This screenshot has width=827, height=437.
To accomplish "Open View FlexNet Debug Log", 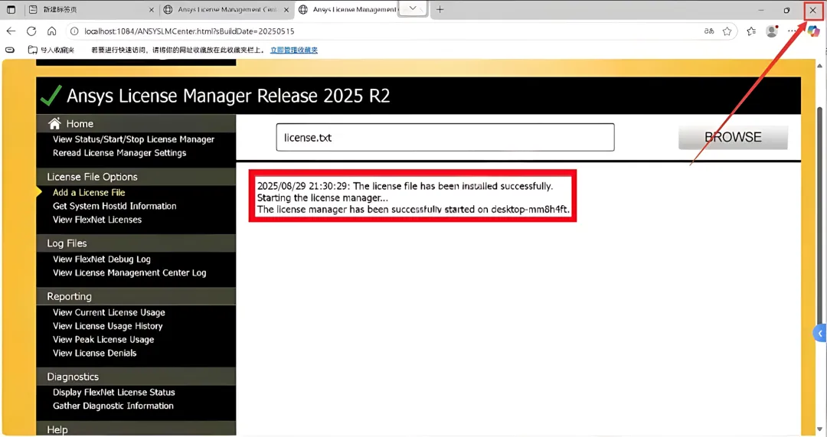I will [x=101, y=259].
